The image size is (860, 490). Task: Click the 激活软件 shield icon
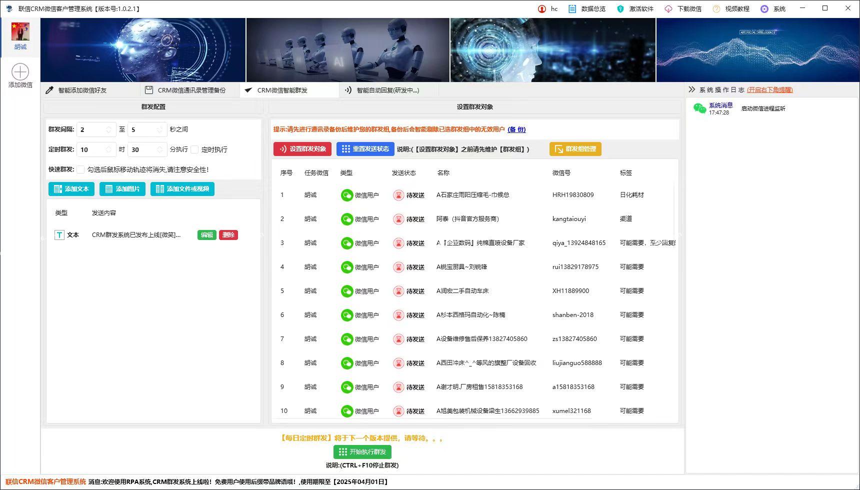pyautogui.click(x=620, y=9)
